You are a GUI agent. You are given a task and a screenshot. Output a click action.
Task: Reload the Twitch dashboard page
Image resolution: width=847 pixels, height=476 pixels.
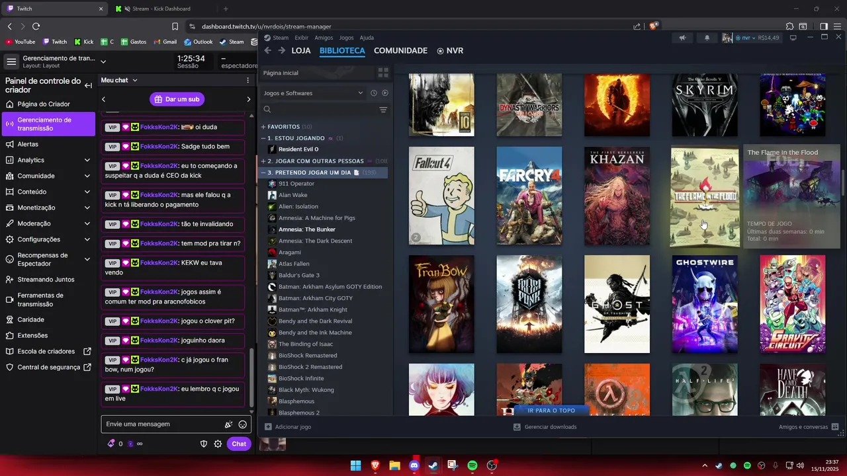point(36,26)
